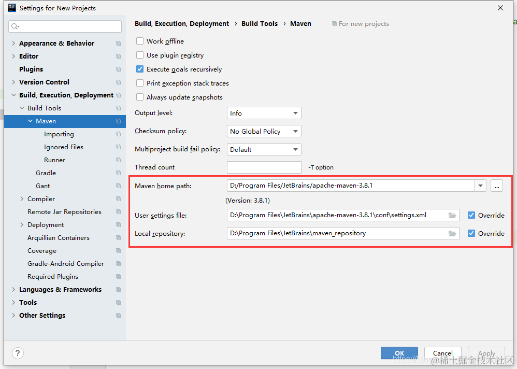The width and height of the screenshot is (517, 369).
Task: Click project-level icon next to Editor
Action: 118,56
